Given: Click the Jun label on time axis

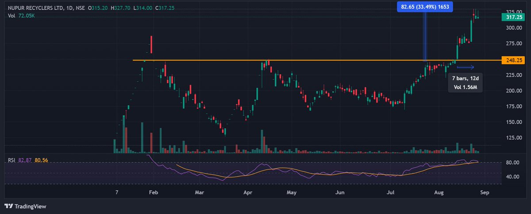Looking at the screenshot, I should (x=340, y=193).
